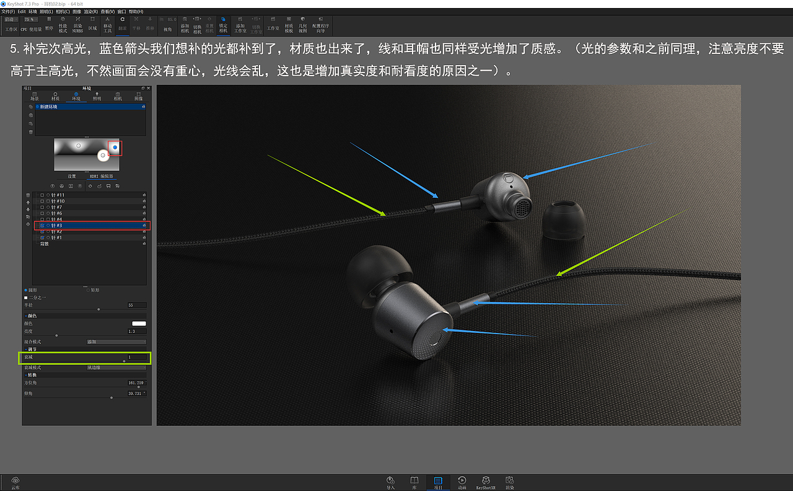Viewport: 793px width, 491px height.
Task: Switch to the 材质 material tab
Action: [x=55, y=95]
